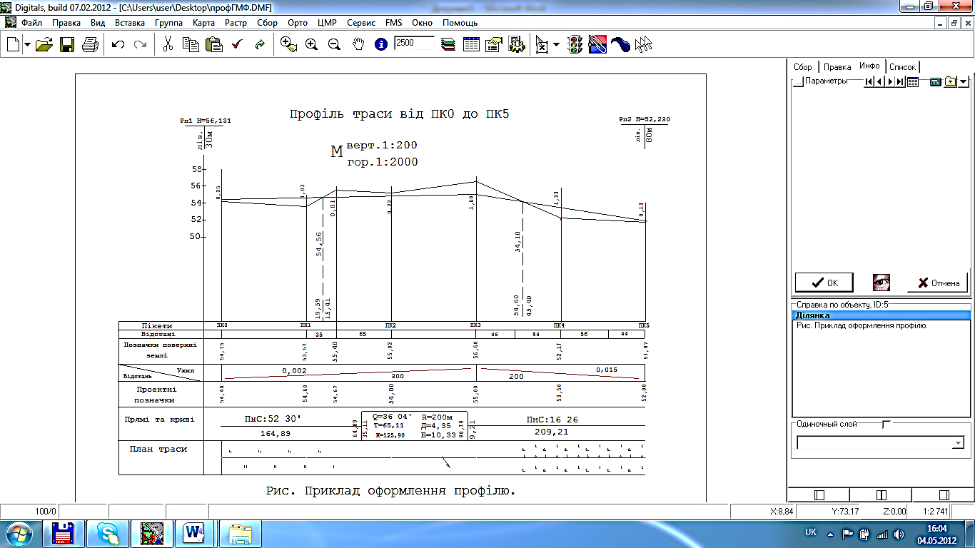
Task: Click the calculator icon in Параметры header
Action: click(935, 82)
